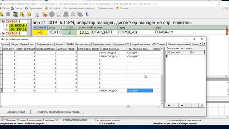Click the gray square stop icon in toolbar
This screenshot has height=129, width=229.
pos(8,14)
